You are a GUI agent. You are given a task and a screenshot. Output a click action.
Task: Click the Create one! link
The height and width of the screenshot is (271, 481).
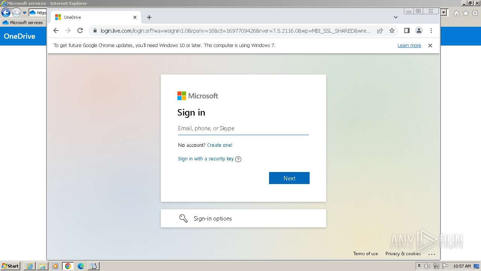pos(219,145)
